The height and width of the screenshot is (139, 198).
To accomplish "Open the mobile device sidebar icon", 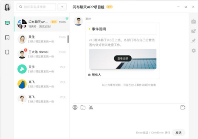I will (x=7, y=52).
